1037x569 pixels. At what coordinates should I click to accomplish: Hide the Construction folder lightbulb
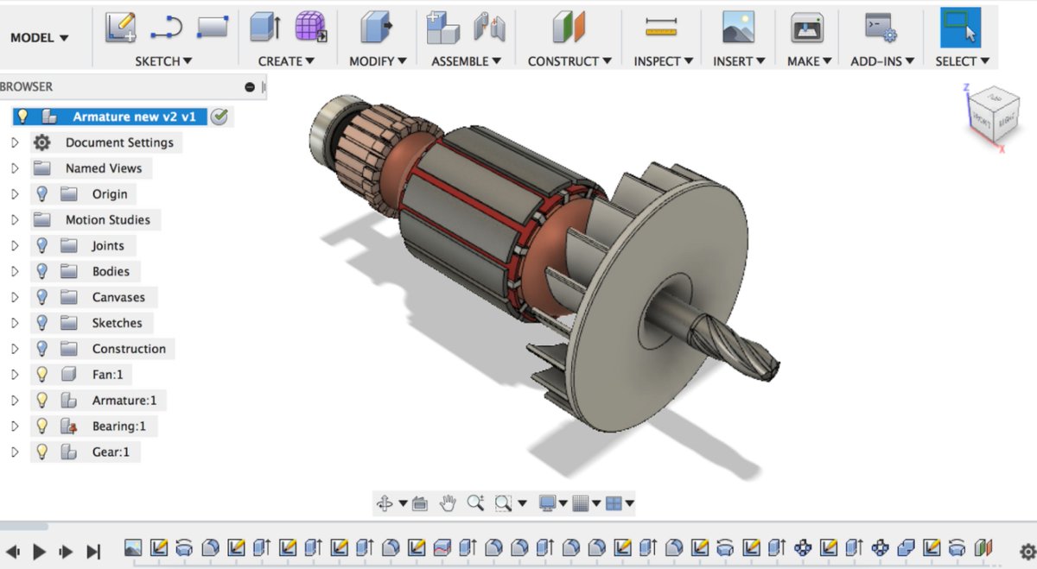click(41, 349)
